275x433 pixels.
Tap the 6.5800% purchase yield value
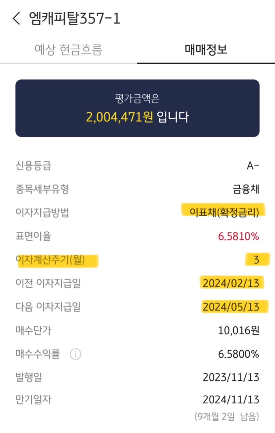(239, 354)
